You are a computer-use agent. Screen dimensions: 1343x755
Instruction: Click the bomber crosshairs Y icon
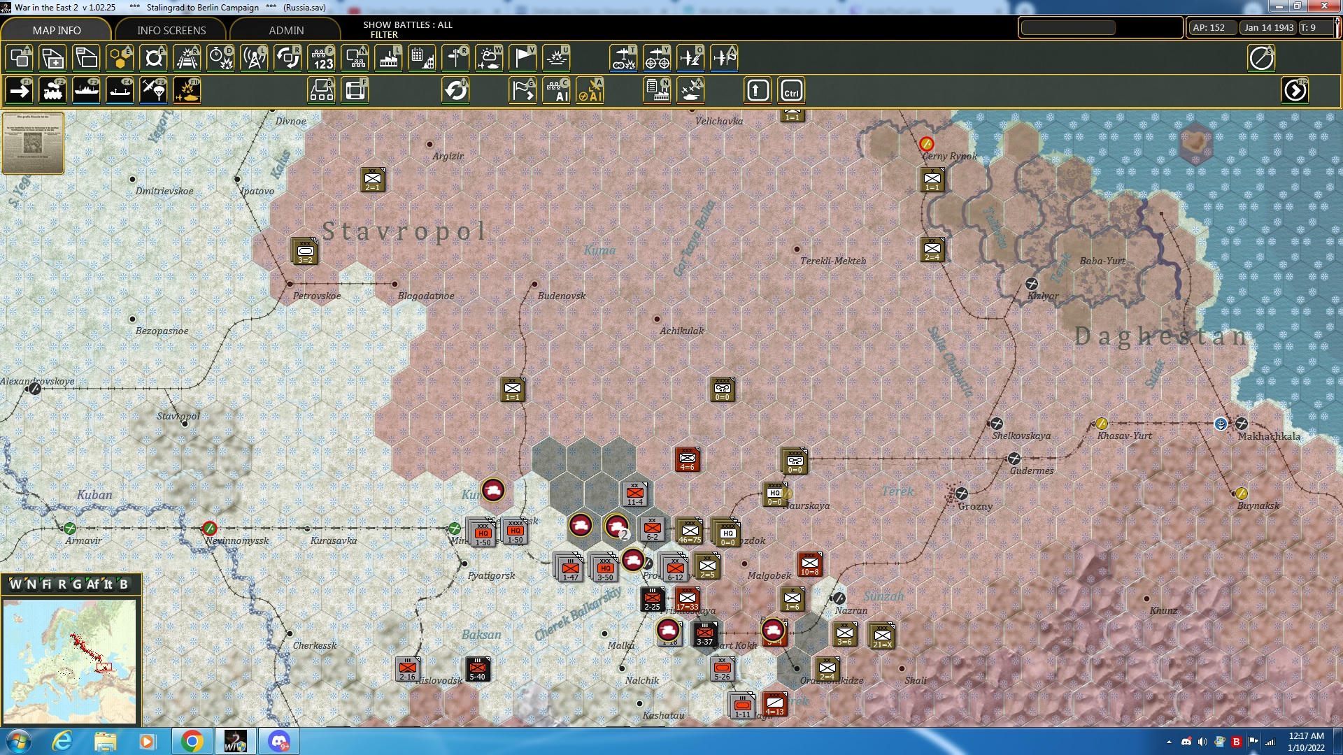pyautogui.click(x=657, y=58)
